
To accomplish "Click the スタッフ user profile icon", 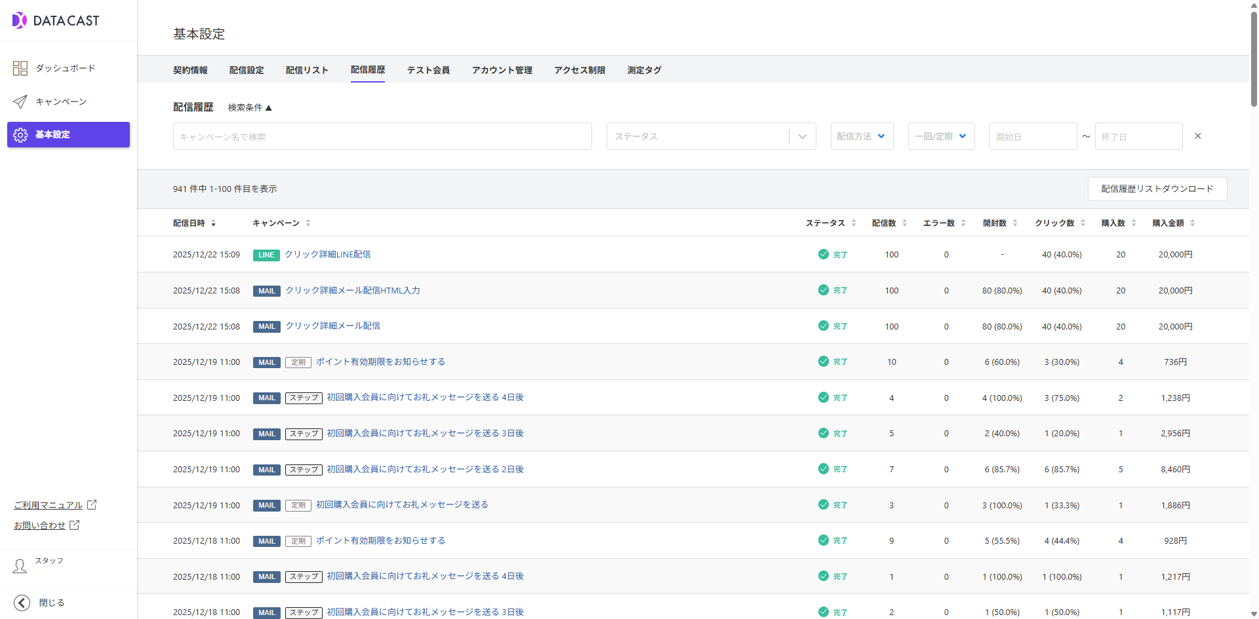I will (x=20, y=566).
